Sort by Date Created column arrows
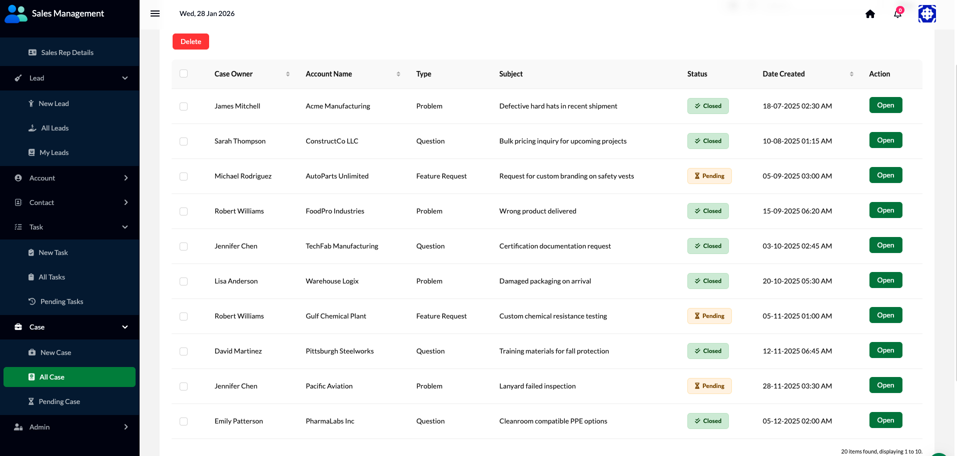 coord(851,74)
